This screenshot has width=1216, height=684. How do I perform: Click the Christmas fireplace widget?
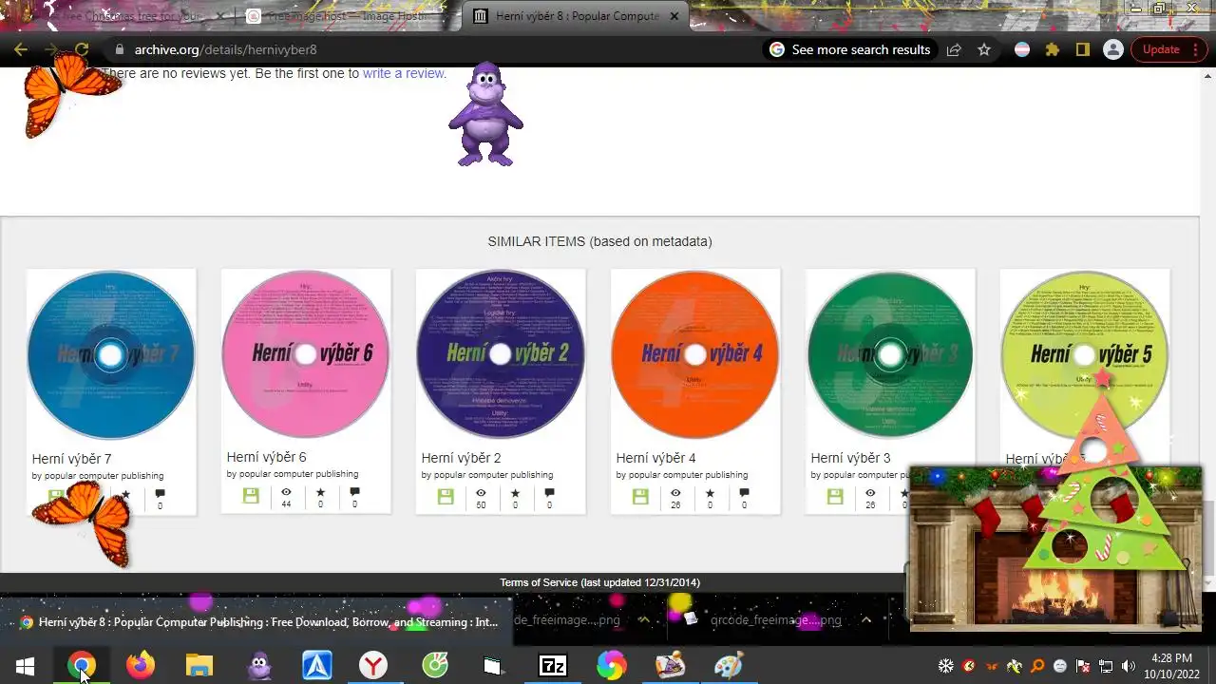pos(1054,548)
